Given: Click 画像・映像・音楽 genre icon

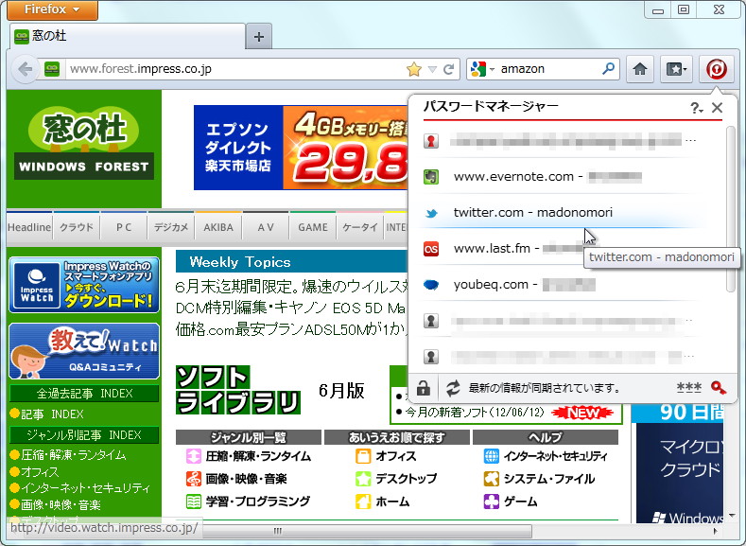Looking at the screenshot, I should 194,479.
